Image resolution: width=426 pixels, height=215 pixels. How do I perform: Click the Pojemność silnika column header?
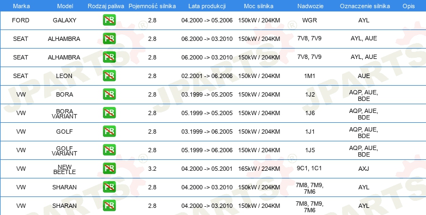(x=152, y=6)
